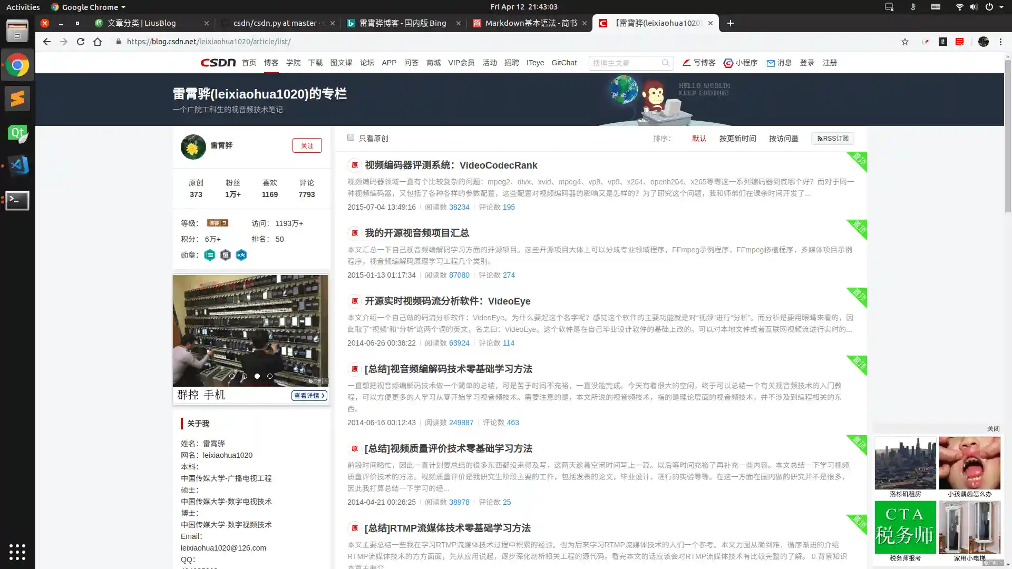
Task: Open Files manager from the dock
Action: tap(17, 31)
